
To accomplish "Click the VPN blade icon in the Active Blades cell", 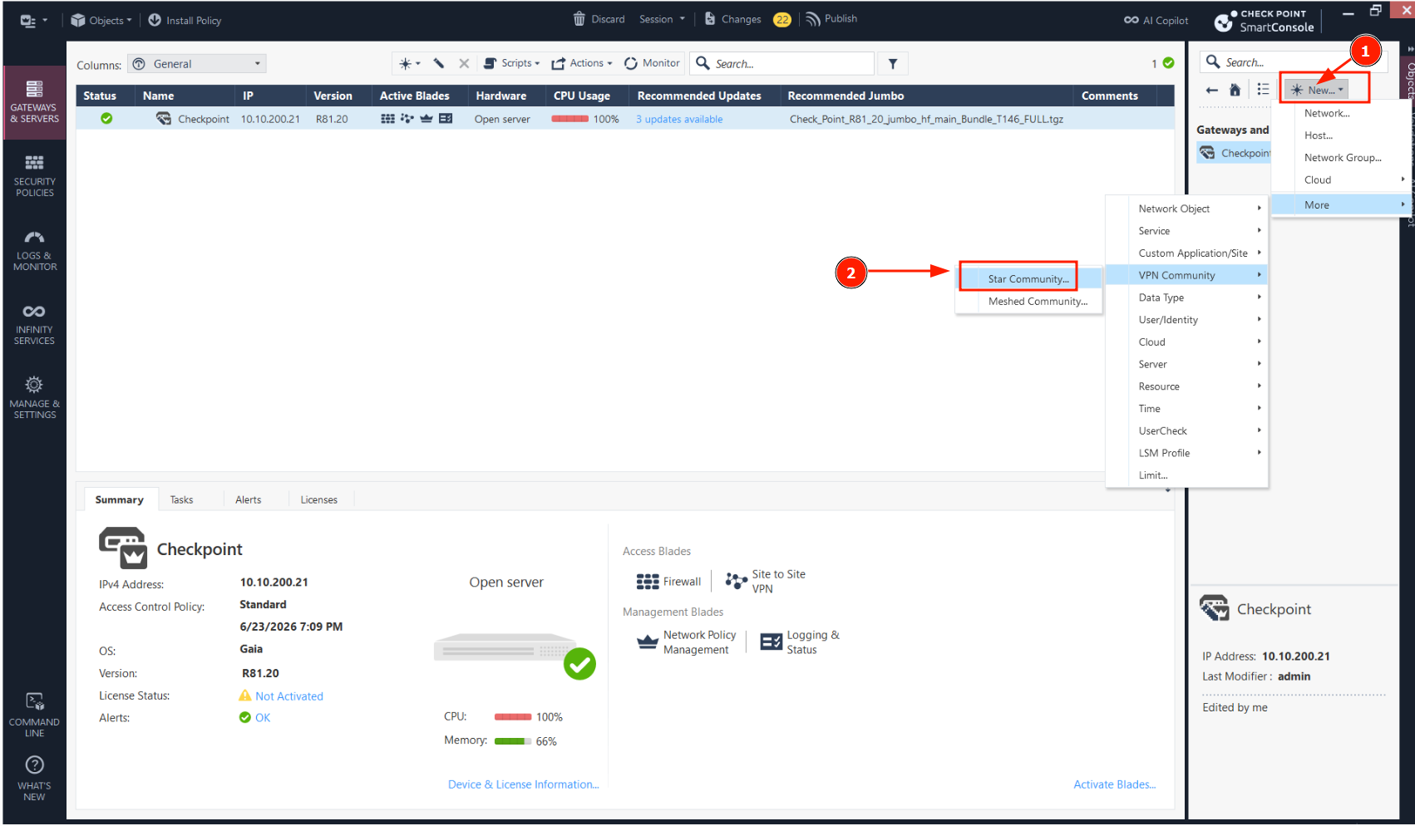I will (407, 119).
